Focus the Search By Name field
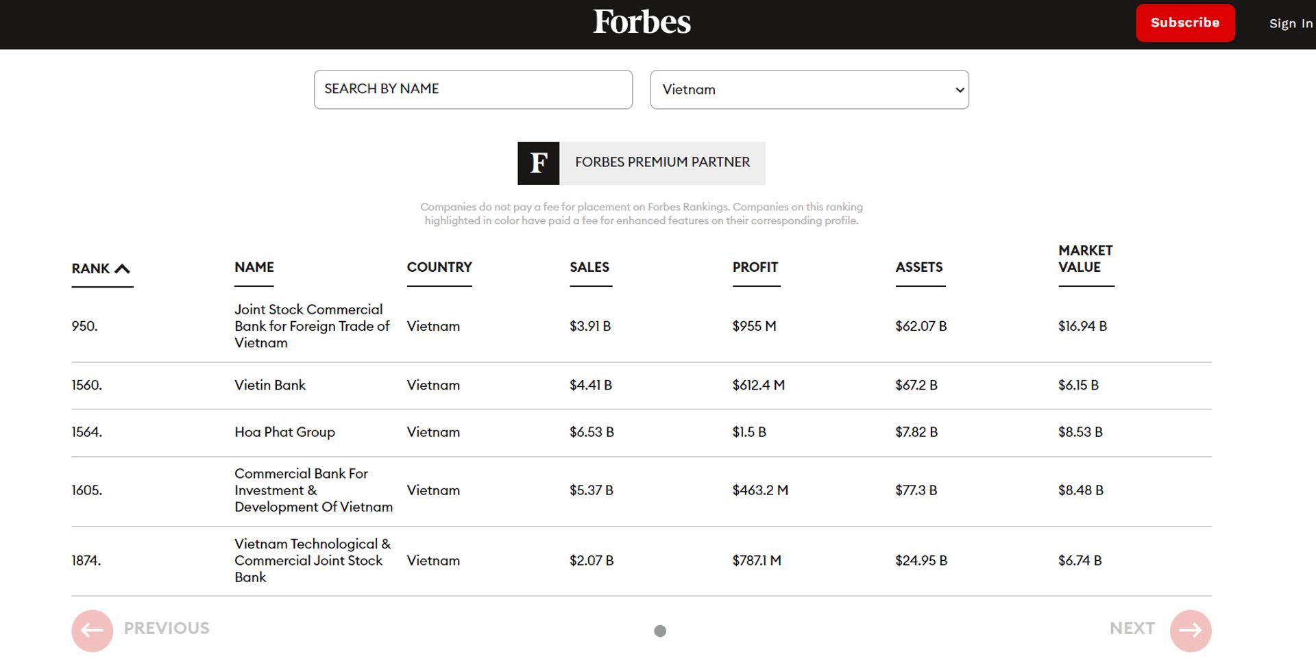 click(473, 90)
